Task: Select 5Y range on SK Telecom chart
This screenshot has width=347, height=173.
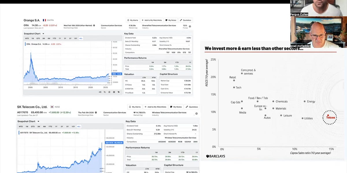Action: [67, 126]
